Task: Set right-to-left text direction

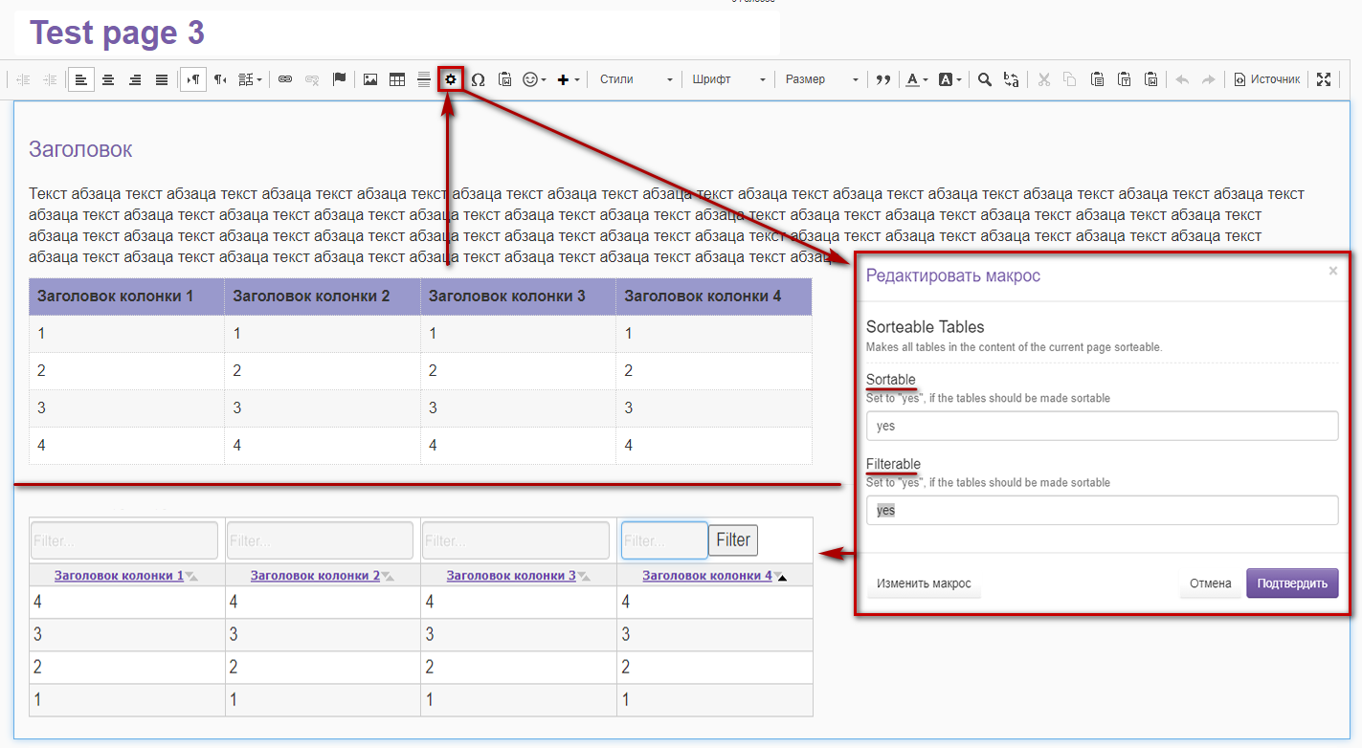Action: [220, 79]
